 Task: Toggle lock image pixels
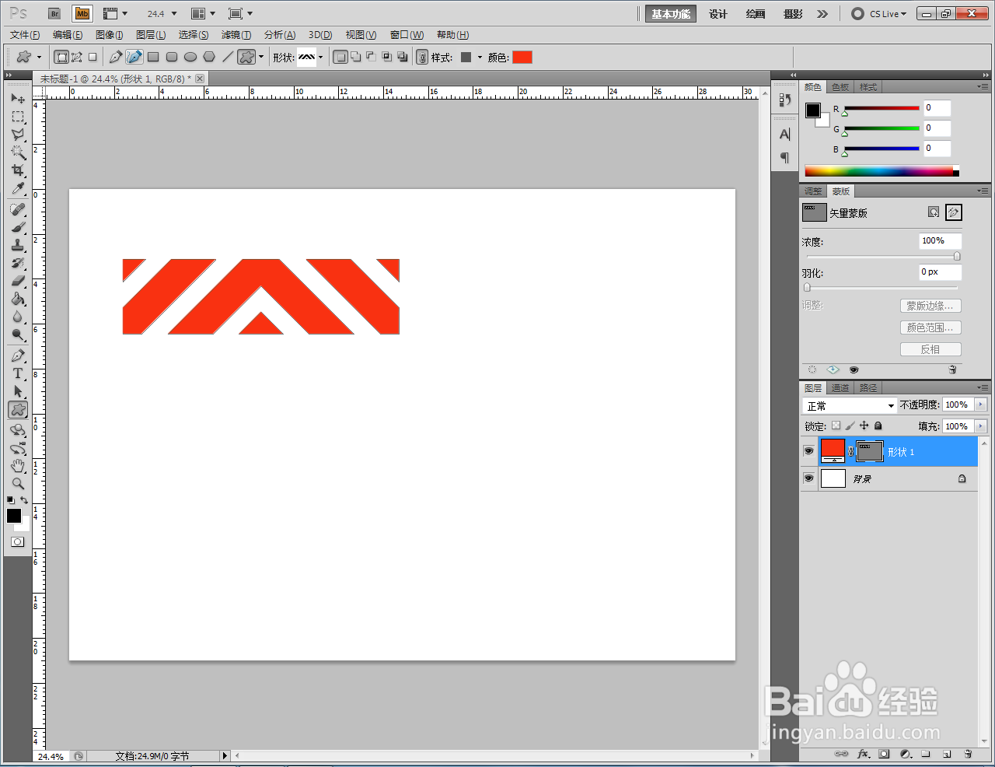850,426
